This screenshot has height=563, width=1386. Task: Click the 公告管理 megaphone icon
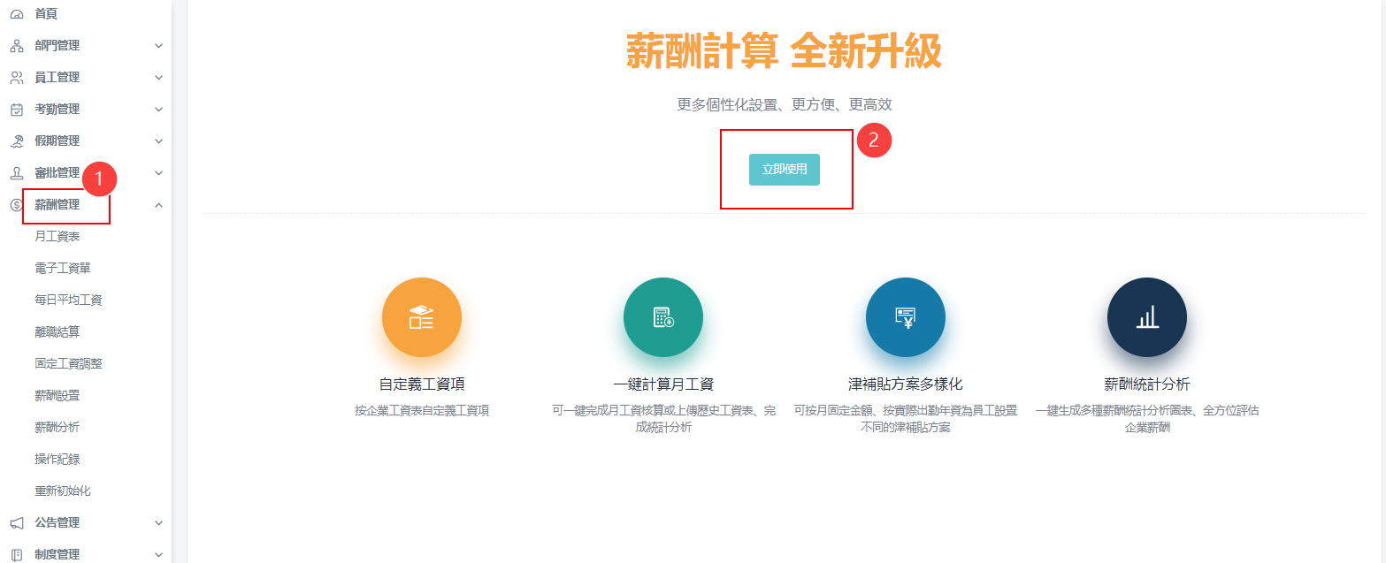pos(16,523)
